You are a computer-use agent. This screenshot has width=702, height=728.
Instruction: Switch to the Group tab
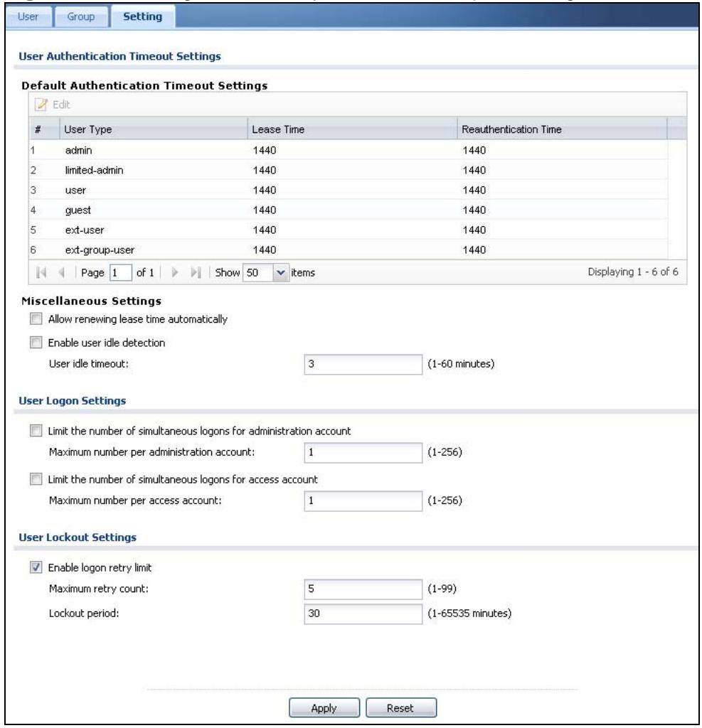(81, 17)
